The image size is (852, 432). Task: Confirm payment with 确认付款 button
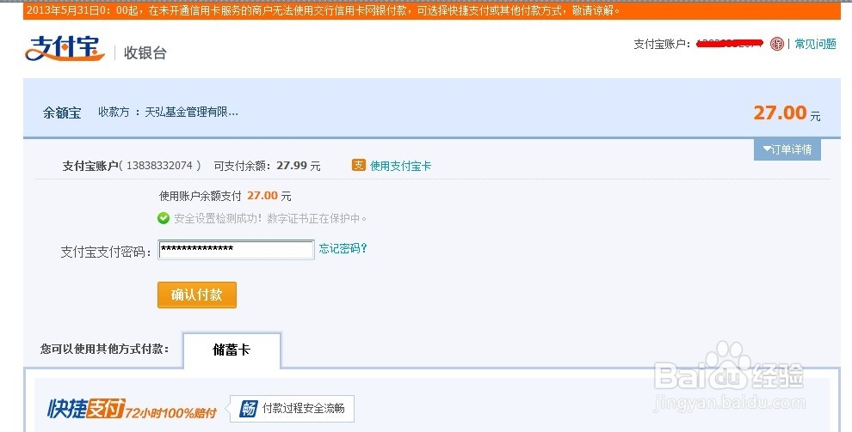point(197,295)
